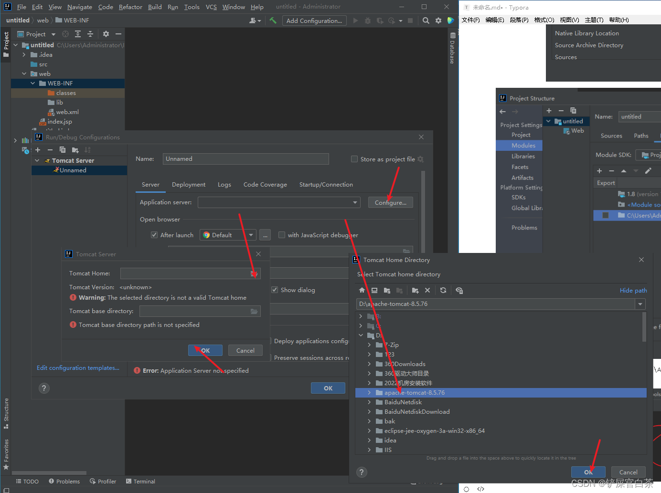Image resolution: width=661 pixels, height=493 pixels.
Task: Click Edit configuration templates link
Action: click(x=78, y=368)
